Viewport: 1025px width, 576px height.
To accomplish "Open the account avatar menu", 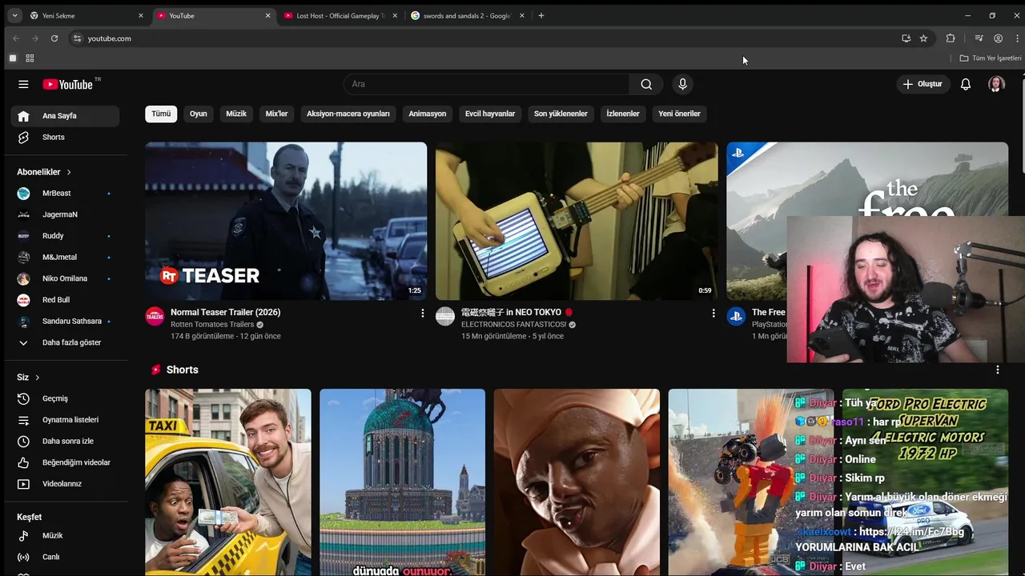I will pos(996,84).
